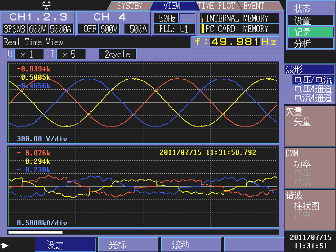336x252 pixels.
Task: Change the 2cycle display span field
Action: (118, 54)
